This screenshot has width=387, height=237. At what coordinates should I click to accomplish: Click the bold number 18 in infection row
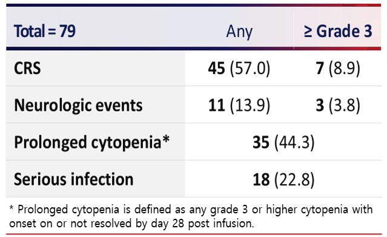point(261,179)
